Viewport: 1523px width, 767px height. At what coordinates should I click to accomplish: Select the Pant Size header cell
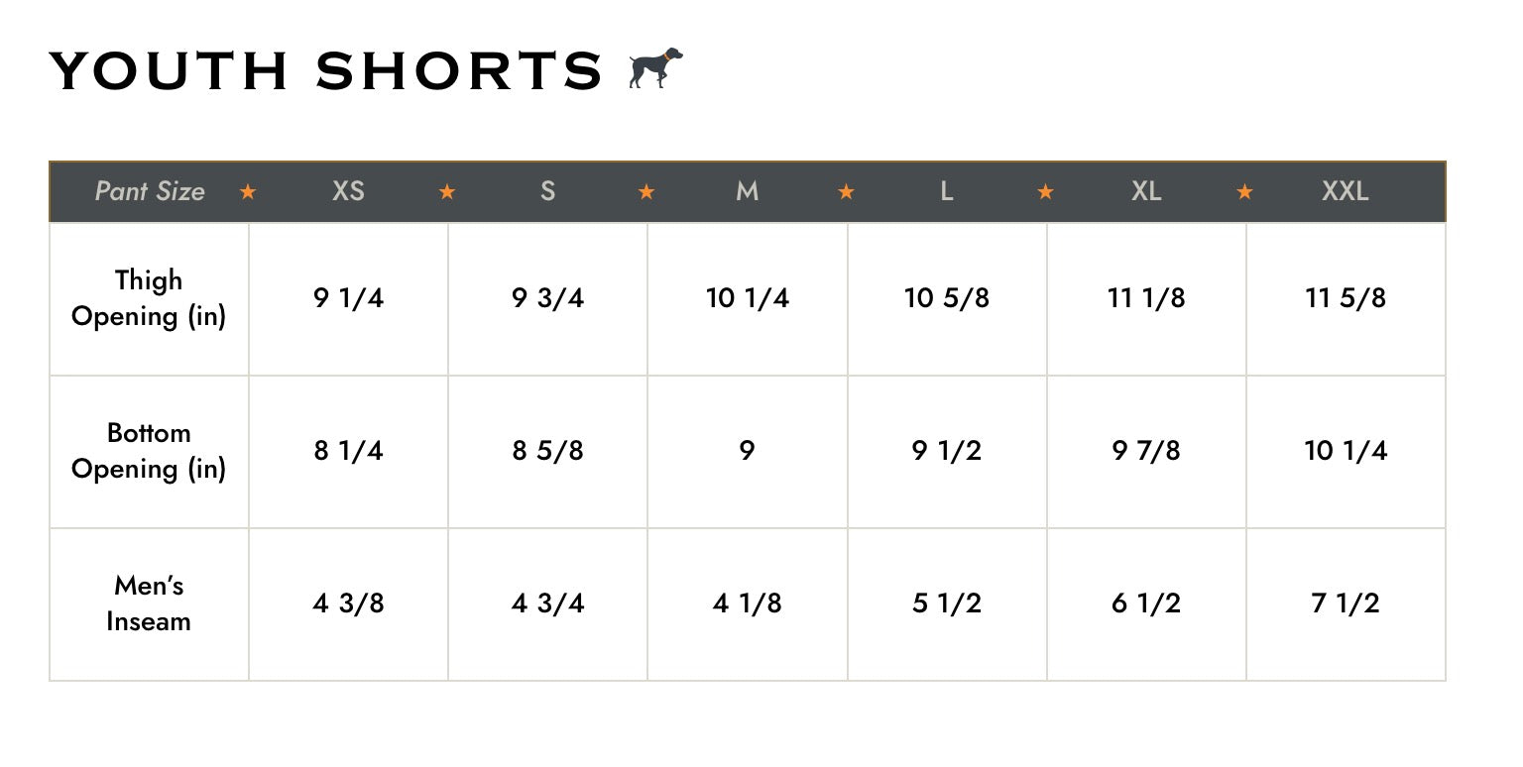(150, 191)
